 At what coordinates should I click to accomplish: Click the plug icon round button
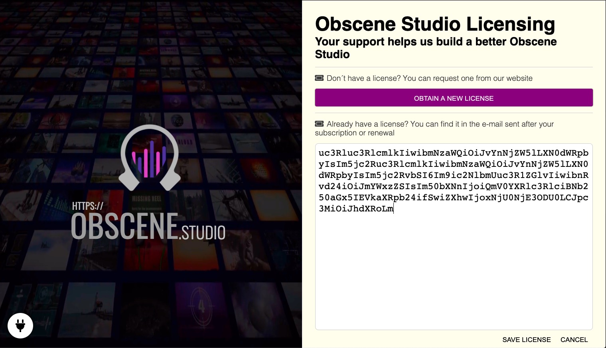pos(20,326)
